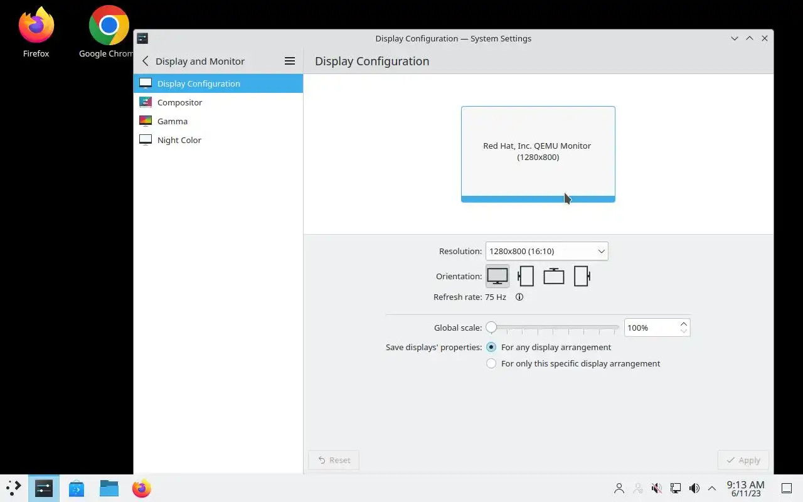803x502 pixels.
Task: Launch Firefox from the taskbar
Action: (x=142, y=488)
